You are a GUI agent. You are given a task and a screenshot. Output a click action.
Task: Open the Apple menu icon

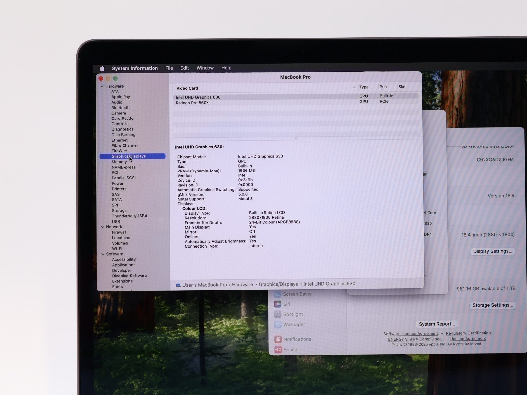102,68
